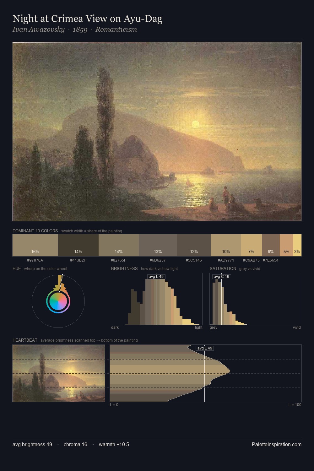Screen dimensions: 314x471
Task: Click the hex code '#7E6654'
Action: pos(271,260)
